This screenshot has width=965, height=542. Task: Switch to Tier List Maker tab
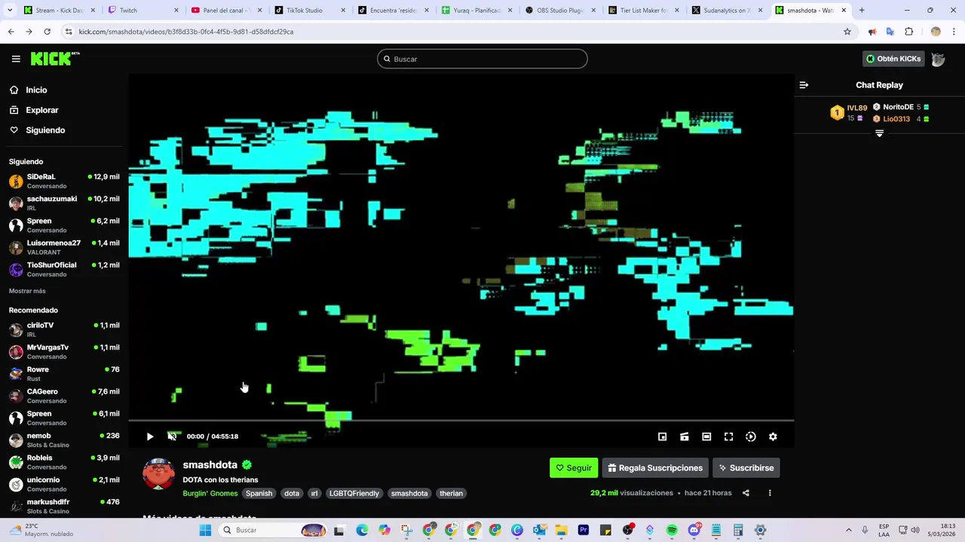643,11
